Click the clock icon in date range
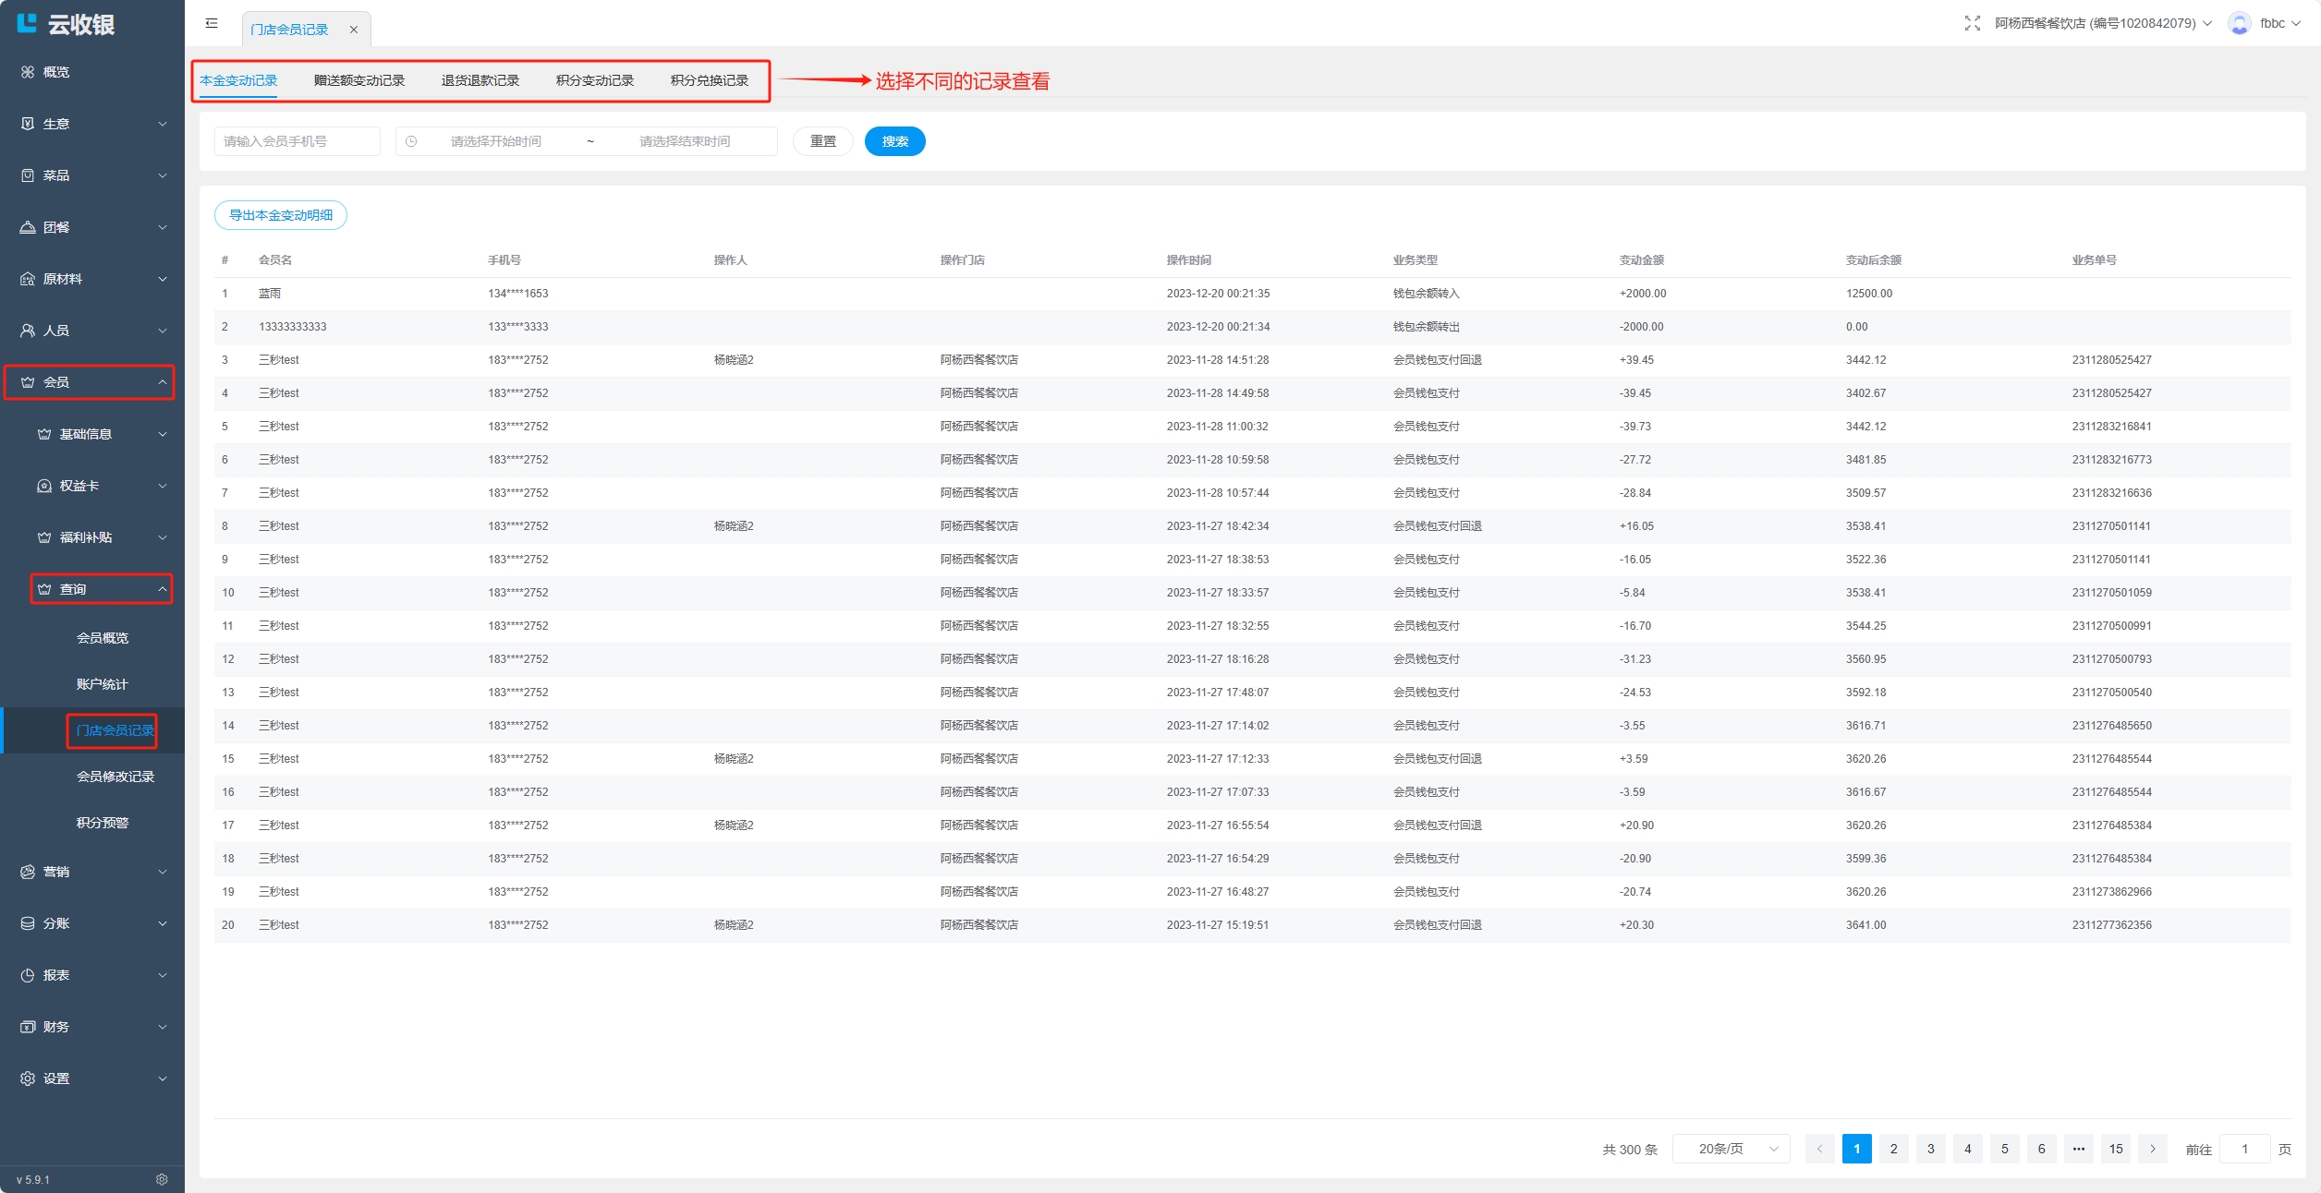The width and height of the screenshot is (2321, 1193). (411, 141)
